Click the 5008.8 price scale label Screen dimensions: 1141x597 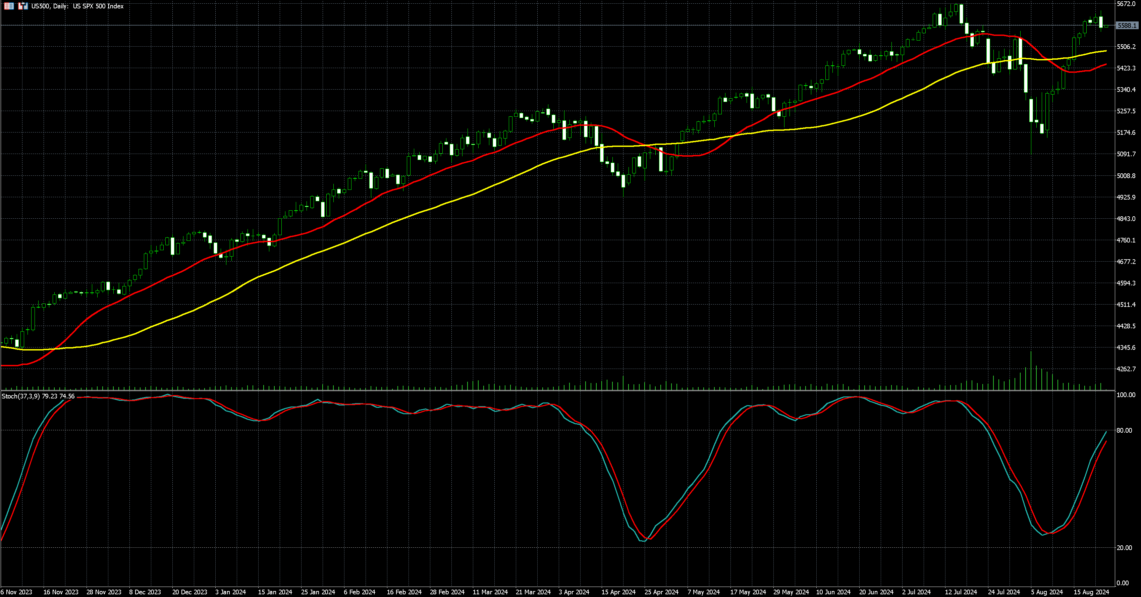tap(1126, 176)
